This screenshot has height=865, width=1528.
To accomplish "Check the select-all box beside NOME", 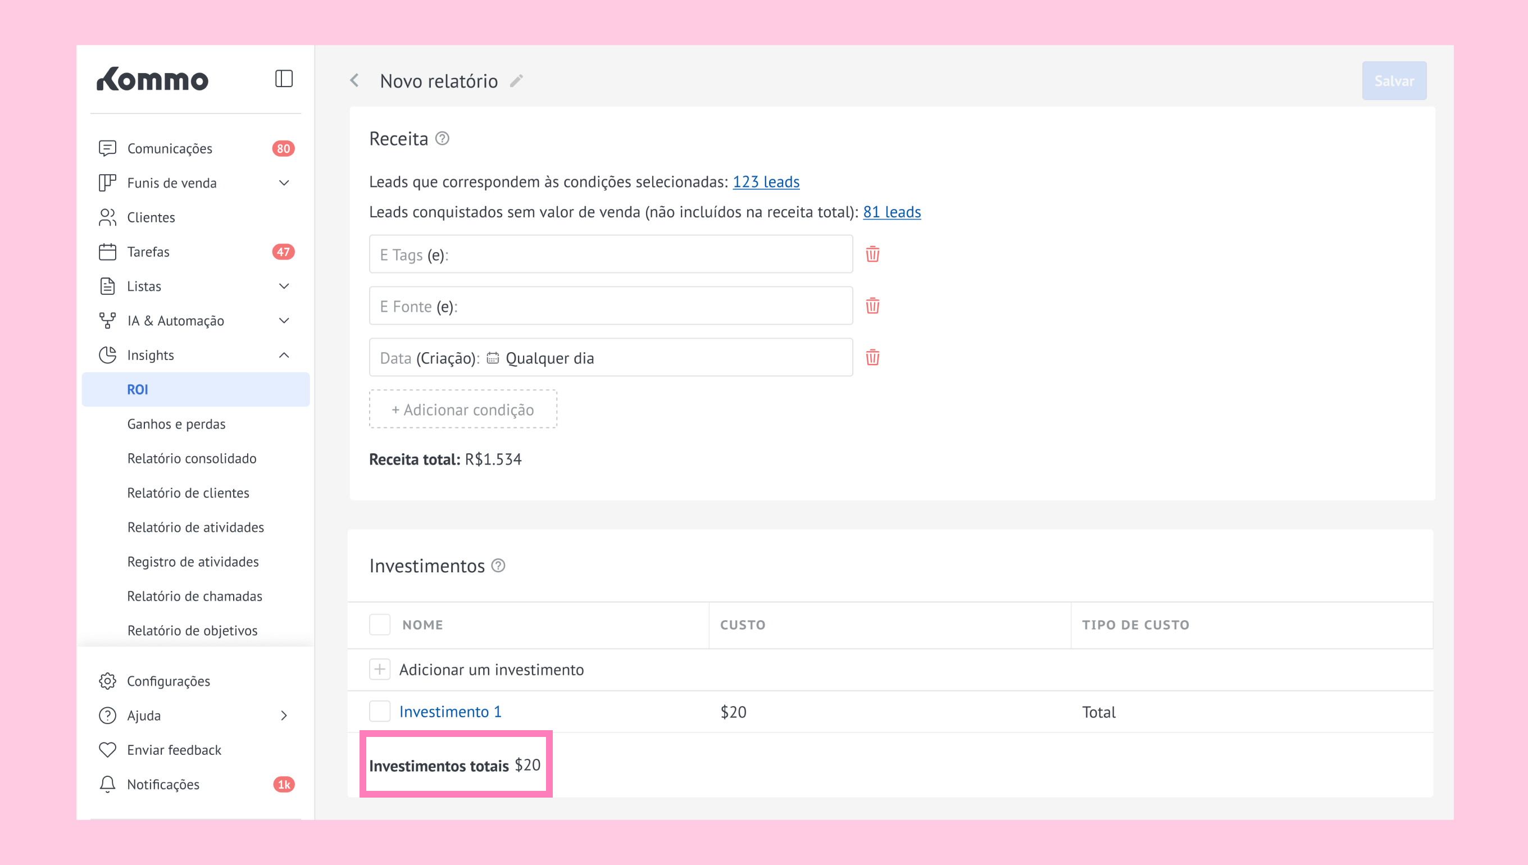I will coord(380,625).
